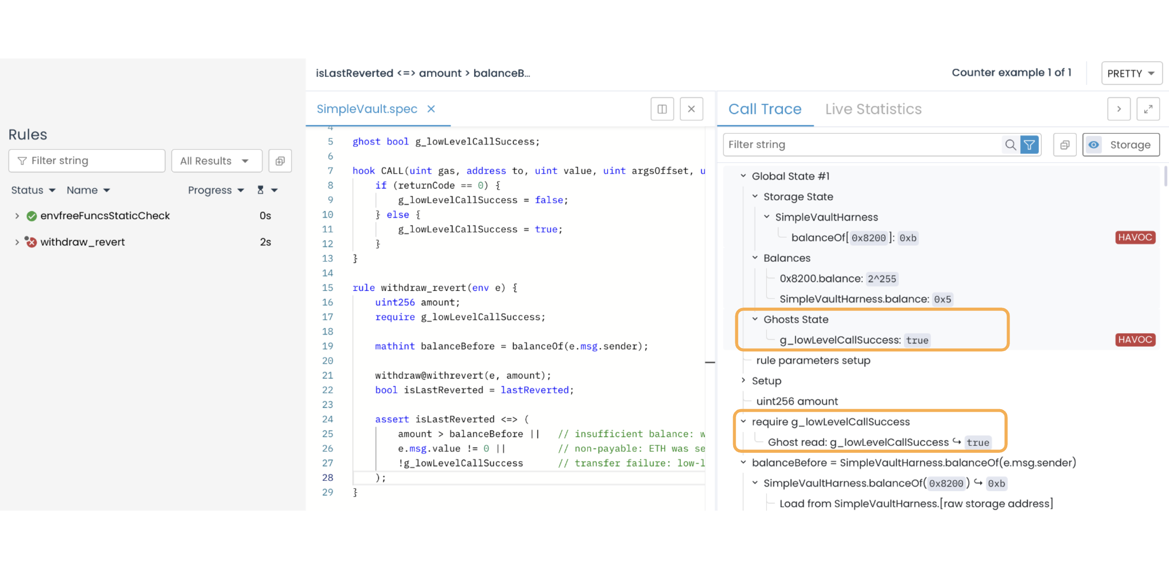Sort rules by hourglass duration column
The height and width of the screenshot is (585, 1169).
[260, 190]
